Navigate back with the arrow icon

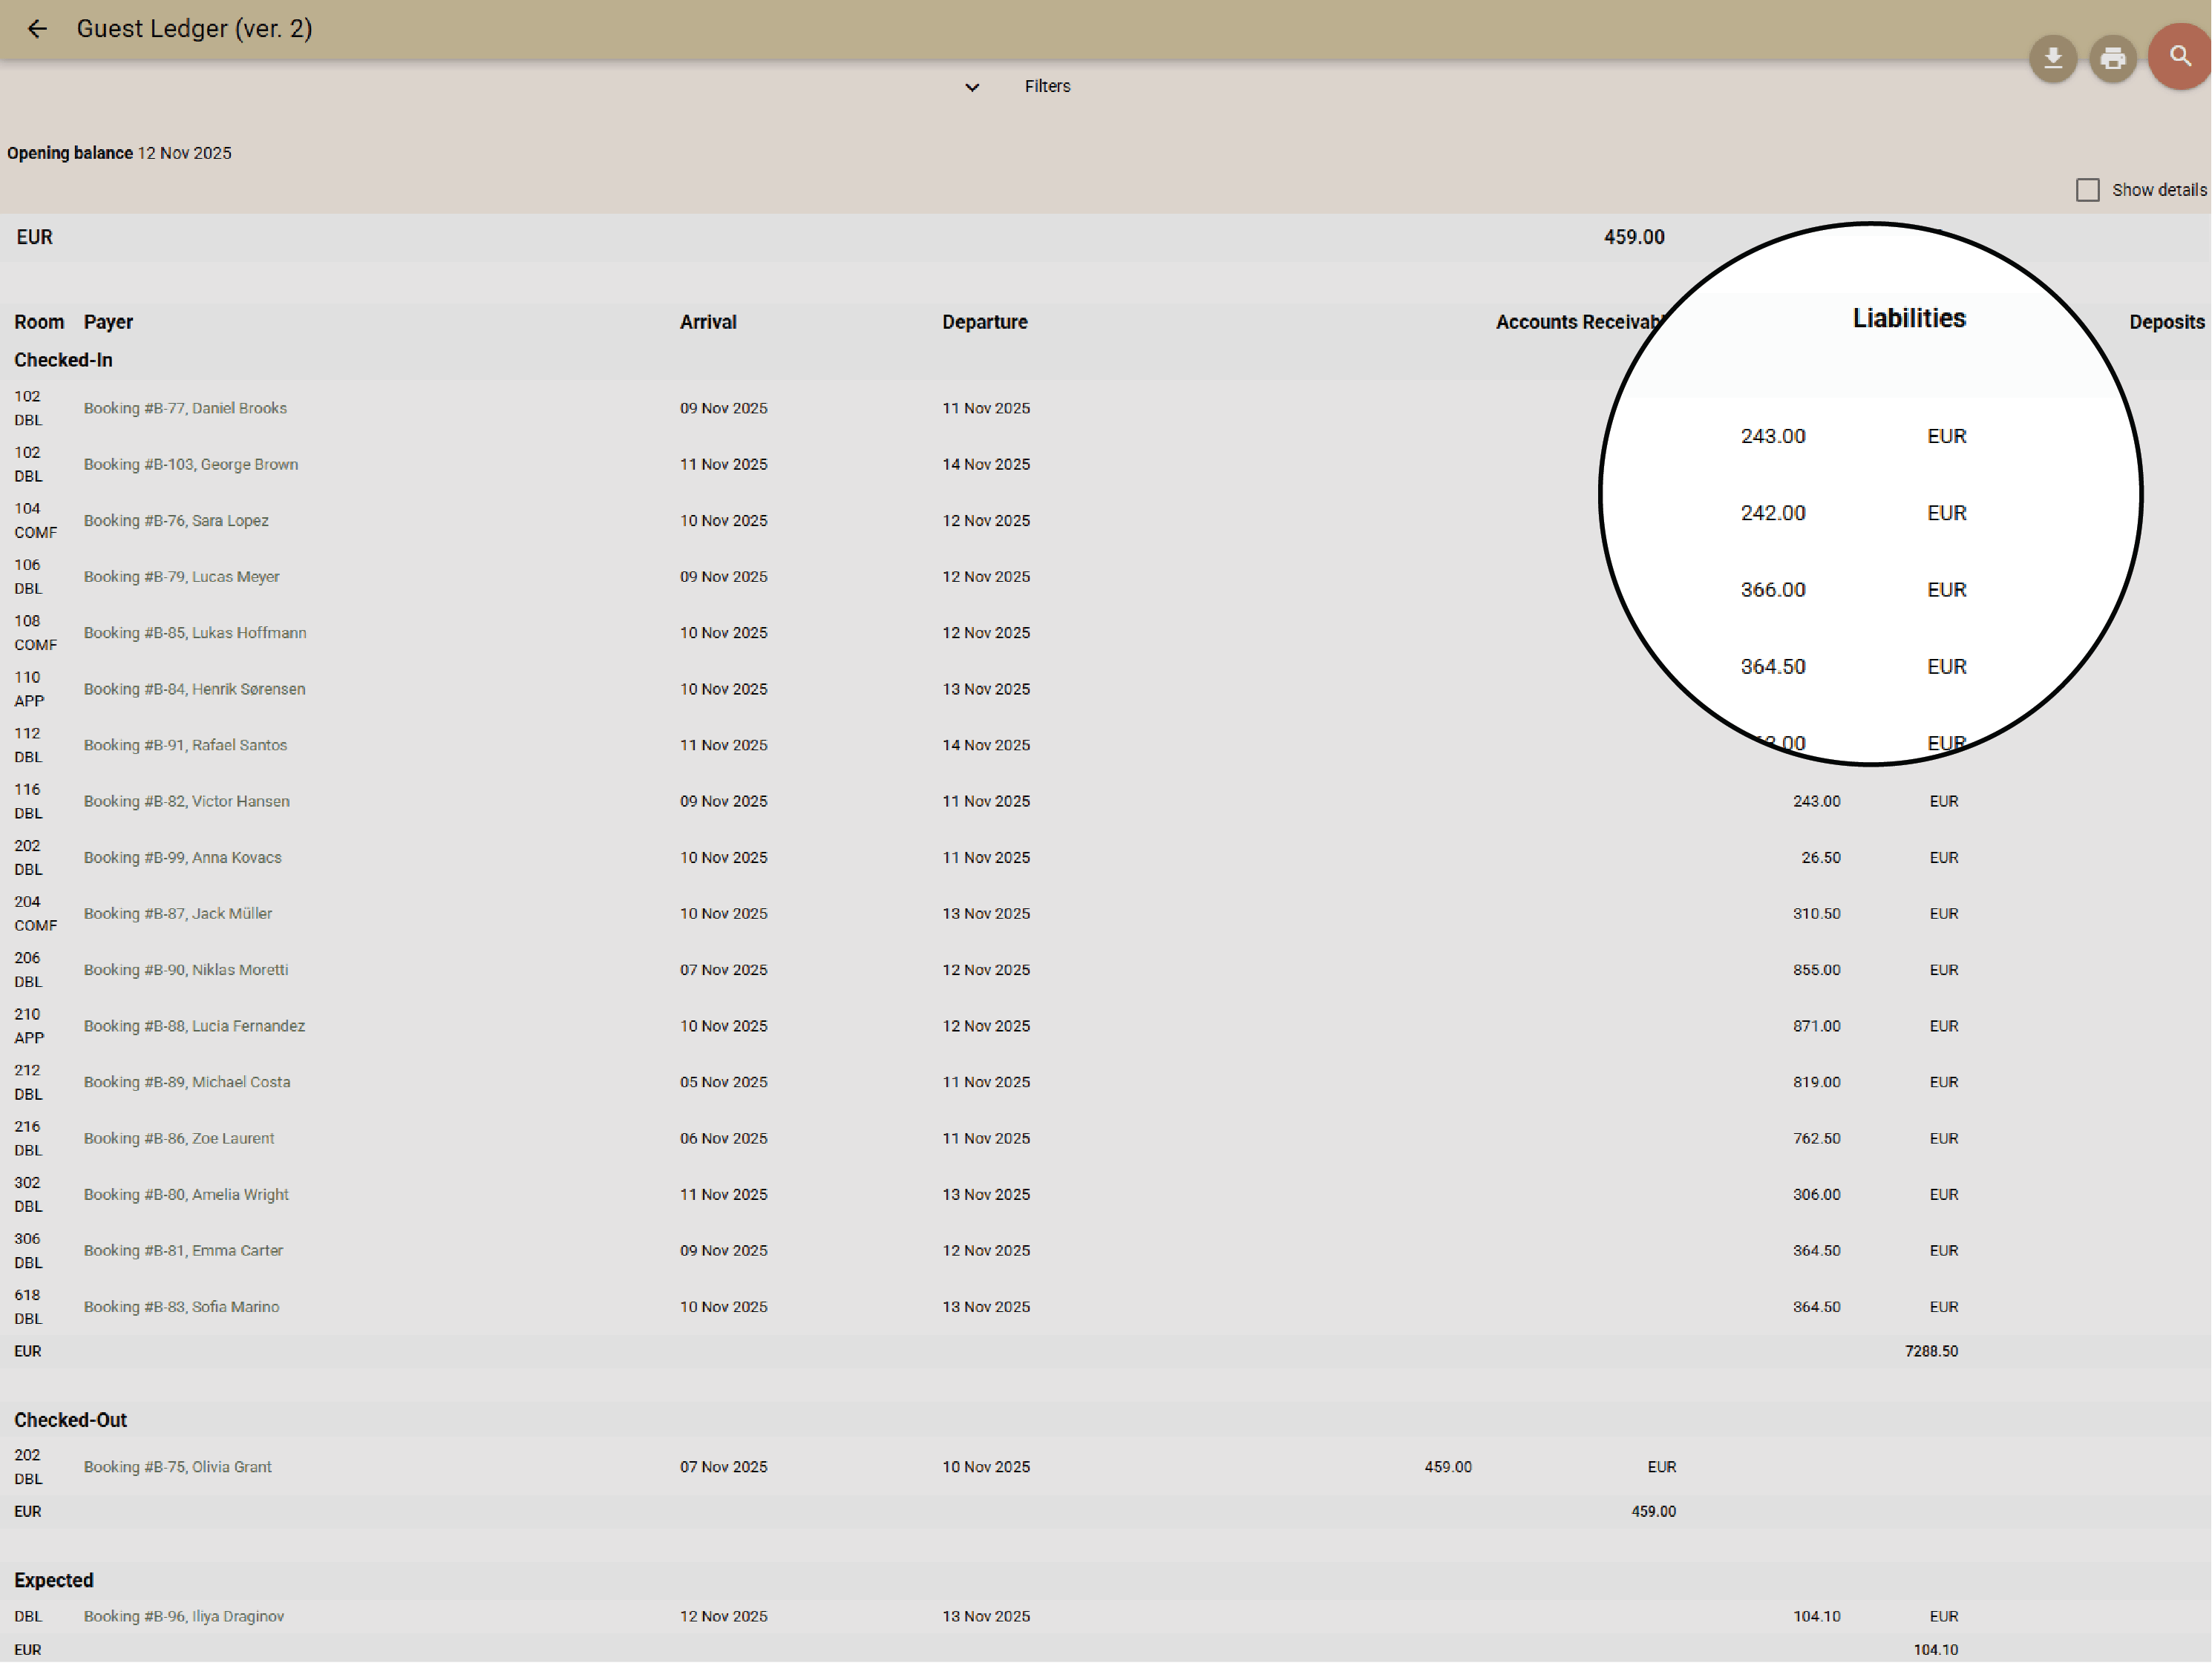(x=37, y=29)
